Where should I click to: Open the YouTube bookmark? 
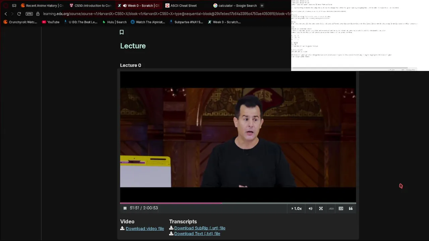[x=51, y=22]
